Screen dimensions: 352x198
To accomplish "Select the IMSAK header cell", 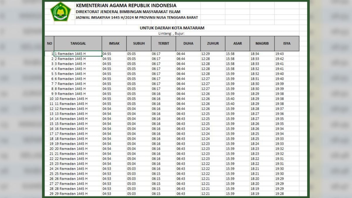I will [x=114, y=43].
